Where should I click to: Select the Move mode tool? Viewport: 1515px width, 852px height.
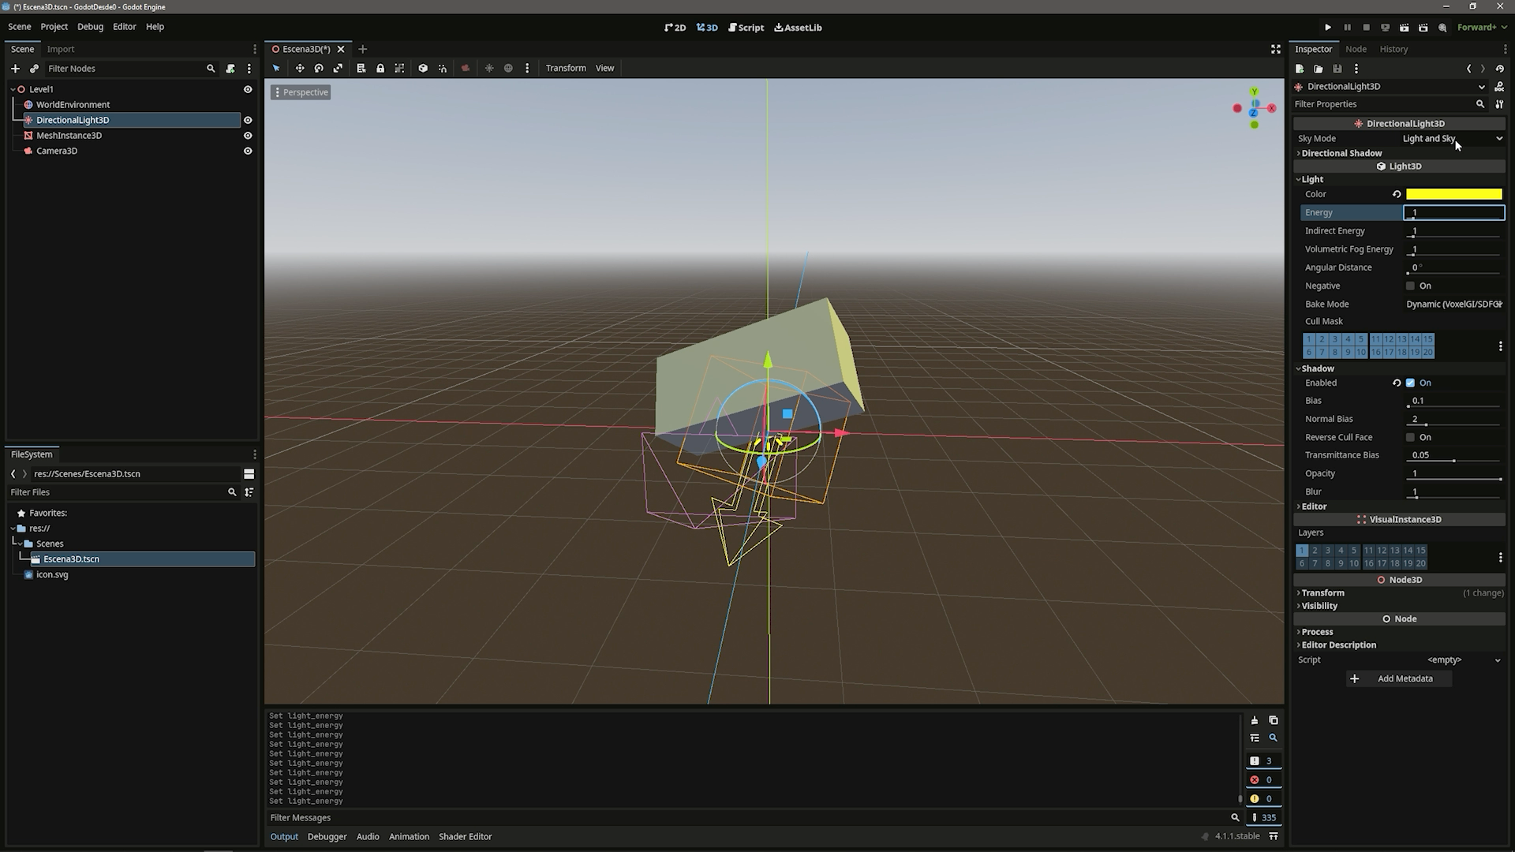[x=300, y=69]
